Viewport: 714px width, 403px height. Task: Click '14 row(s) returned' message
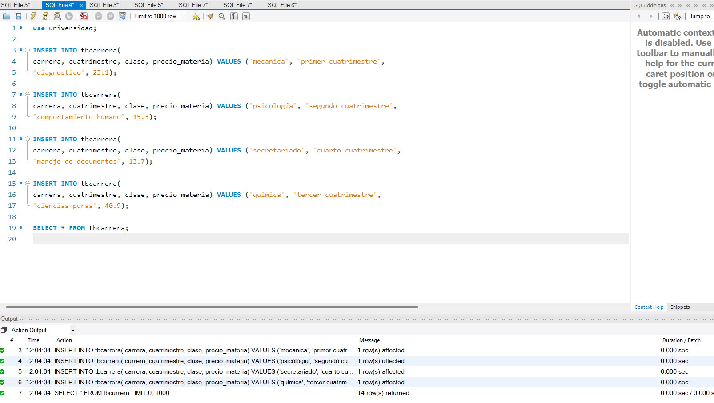click(x=384, y=393)
